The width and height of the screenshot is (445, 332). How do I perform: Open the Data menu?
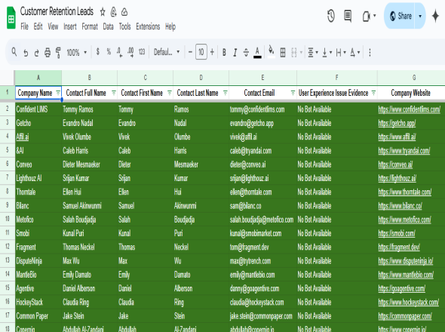pos(108,26)
